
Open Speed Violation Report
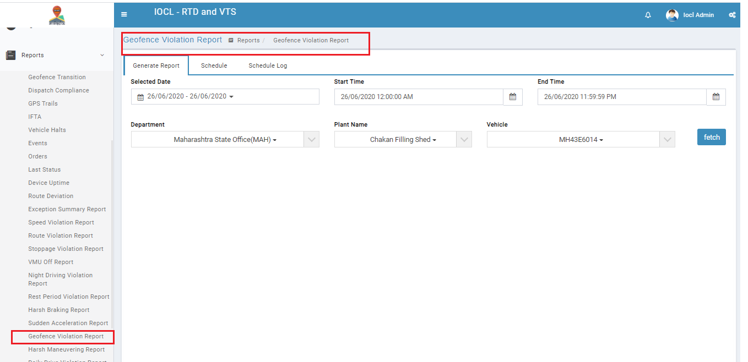click(61, 222)
